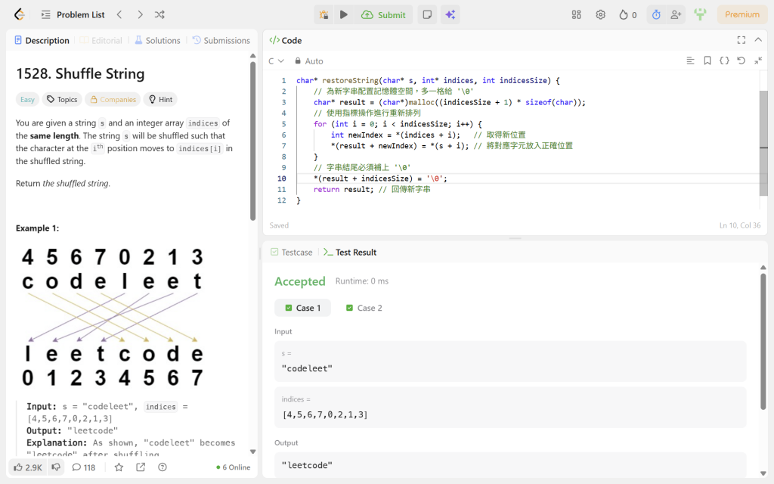Click the 6 Online indicator
The width and height of the screenshot is (774, 484).
point(234,467)
